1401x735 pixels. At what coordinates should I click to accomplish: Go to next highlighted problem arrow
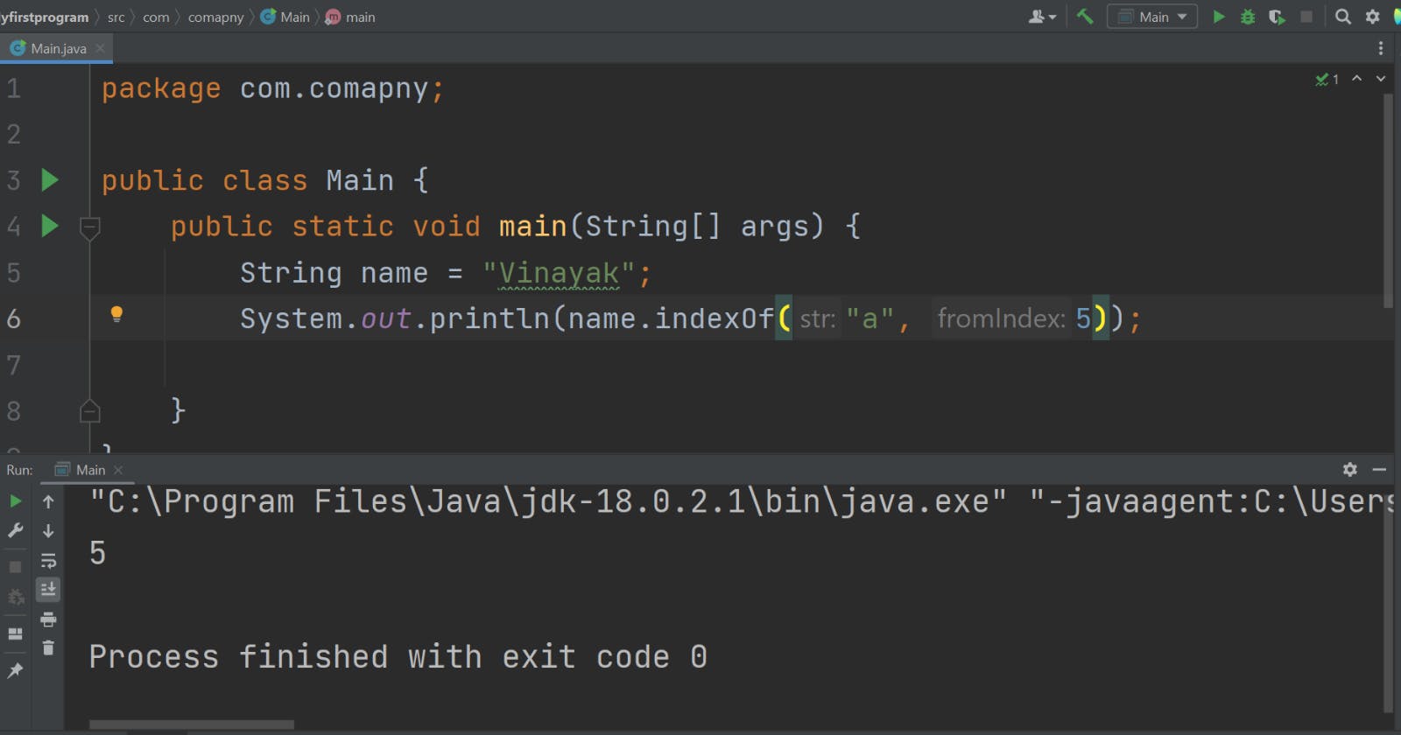coord(1381,79)
